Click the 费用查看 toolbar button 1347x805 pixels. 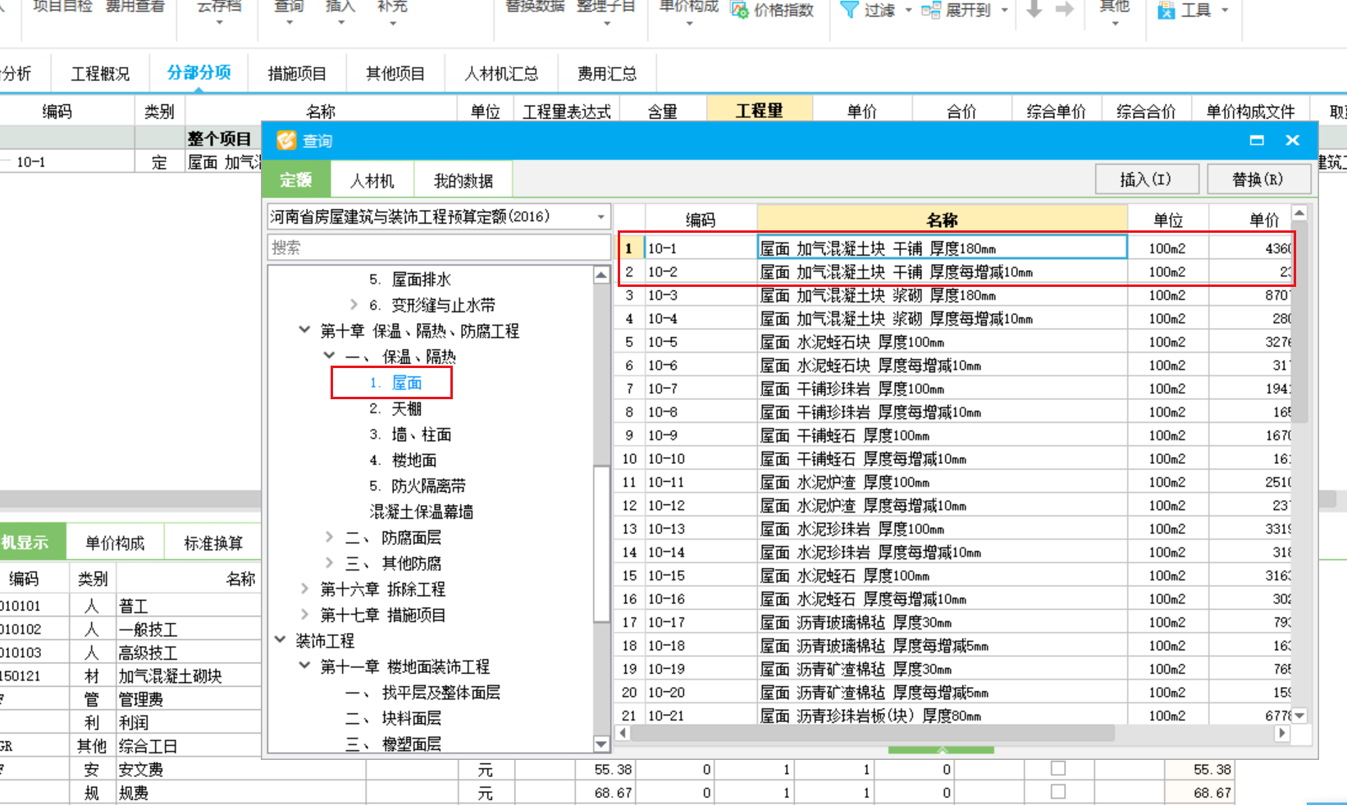(x=135, y=7)
